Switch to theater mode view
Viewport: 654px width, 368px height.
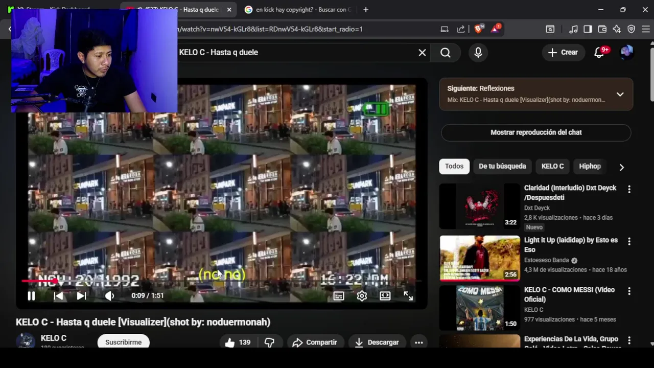[x=385, y=296]
